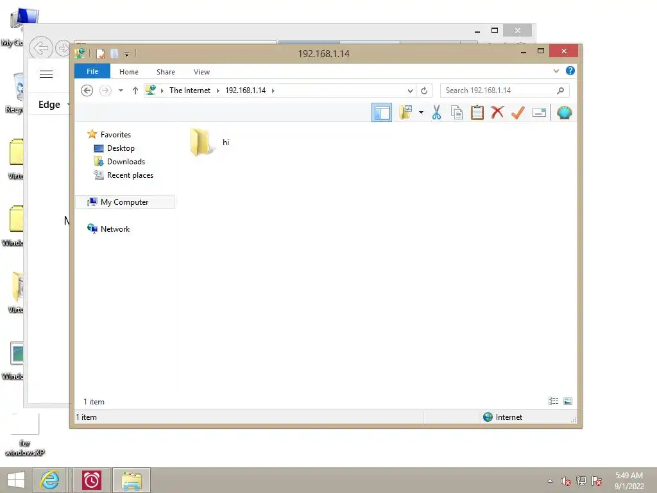Click the Copy icon in toolbar
This screenshot has width=657, height=493.
pyautogui.click(x=457, y=112)
